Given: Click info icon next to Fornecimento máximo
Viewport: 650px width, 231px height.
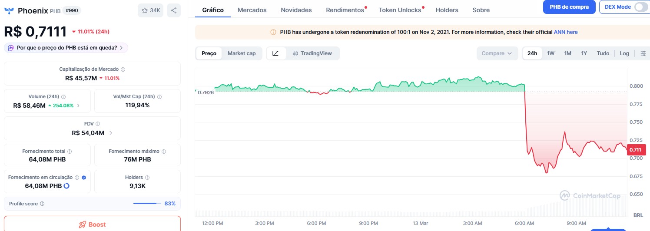Looking at the screenshot, I should [x=163, y=152].
